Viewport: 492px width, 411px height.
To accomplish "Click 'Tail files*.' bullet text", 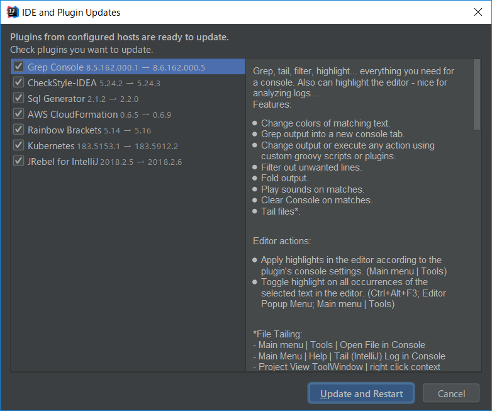I will point(281,211).
